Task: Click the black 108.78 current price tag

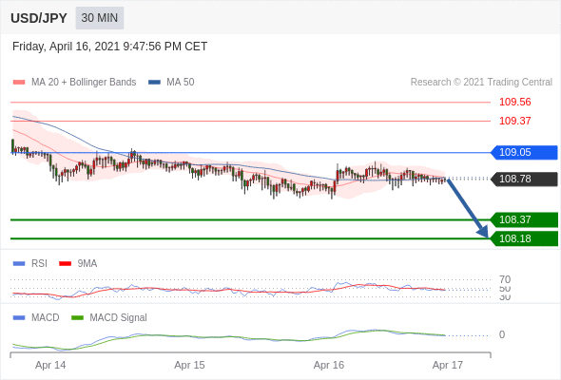Action: (x=524, y=179)
